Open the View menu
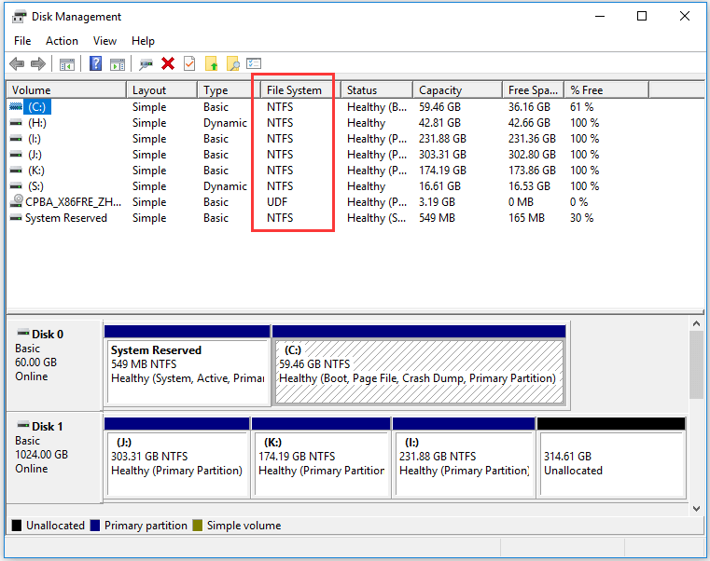Screen dimensions: 710x561 104,41
